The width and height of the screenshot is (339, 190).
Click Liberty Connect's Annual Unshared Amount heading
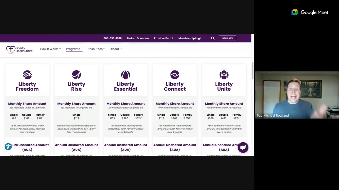[175, 147]
